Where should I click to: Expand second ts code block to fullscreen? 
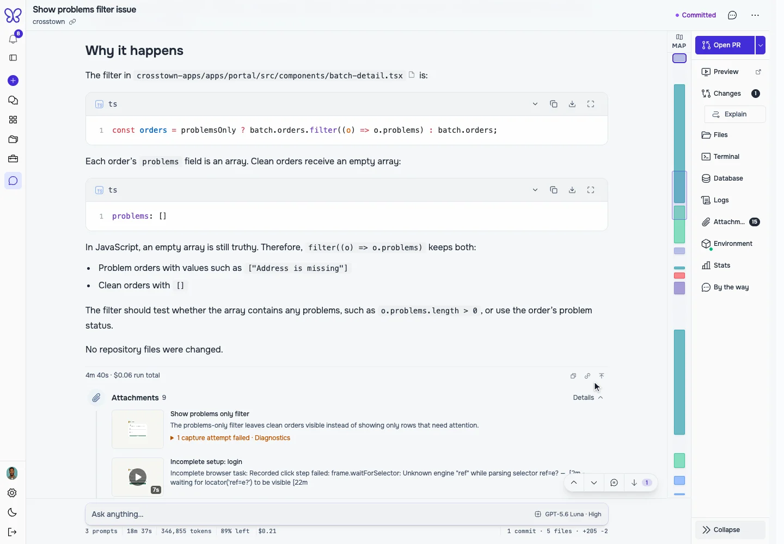point(591,190)
